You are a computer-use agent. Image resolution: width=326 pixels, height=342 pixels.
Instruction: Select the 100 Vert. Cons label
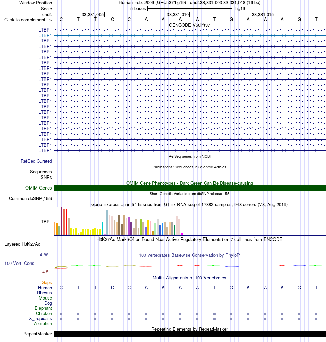tap(19, 263)
